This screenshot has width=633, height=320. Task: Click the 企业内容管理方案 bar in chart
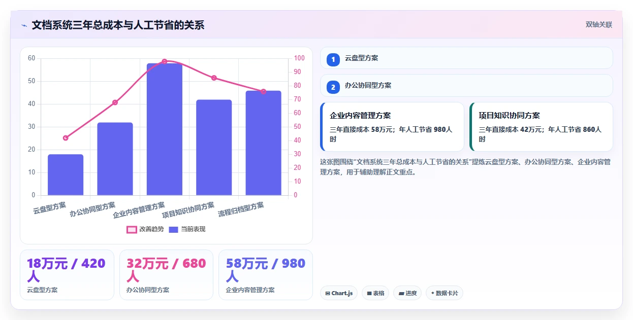coord(165,129)
